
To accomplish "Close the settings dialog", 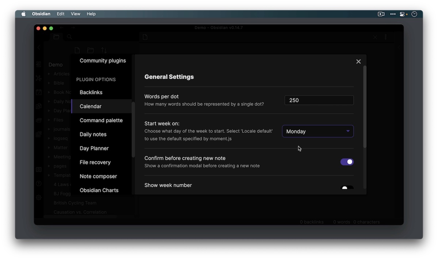I will [358, 61].
